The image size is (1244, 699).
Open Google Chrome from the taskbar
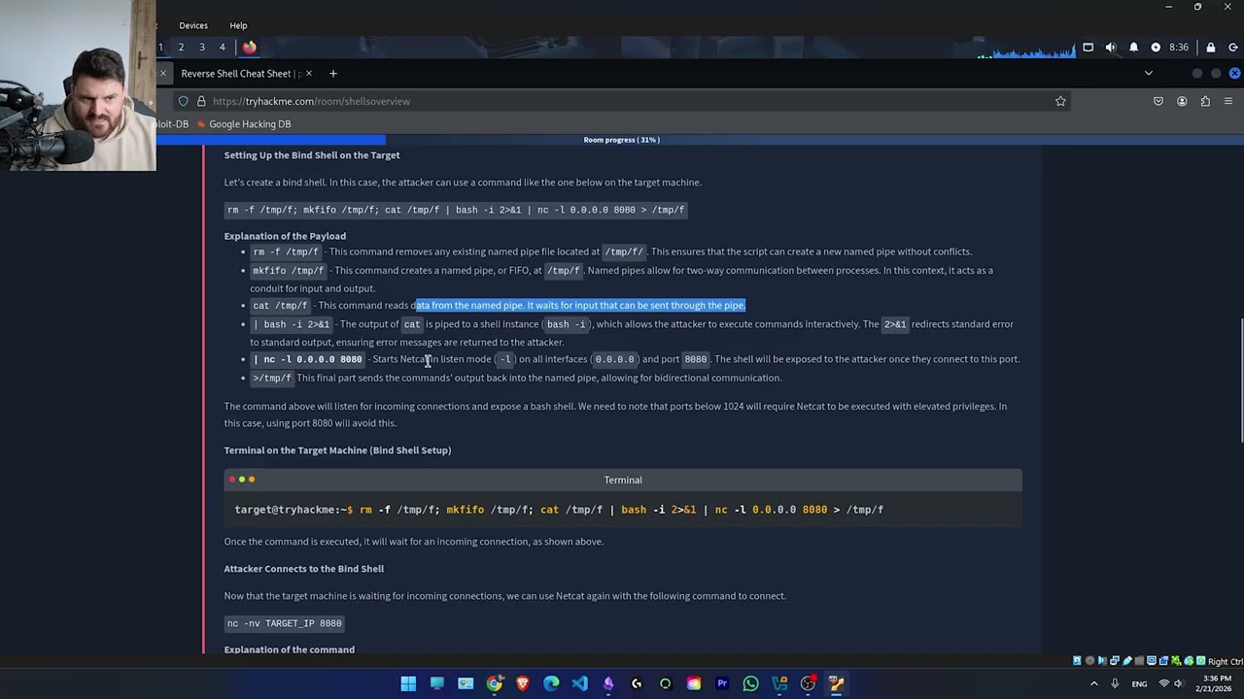pos(495,683)
